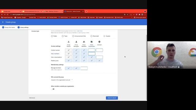Click the browser Back arrow
The height and width of the screenshot is (110, 196).
(2, 14)
